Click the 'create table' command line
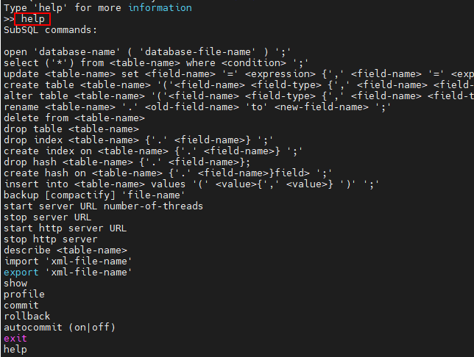Viewport: 474px width, 357px height. tap(238, 84)
